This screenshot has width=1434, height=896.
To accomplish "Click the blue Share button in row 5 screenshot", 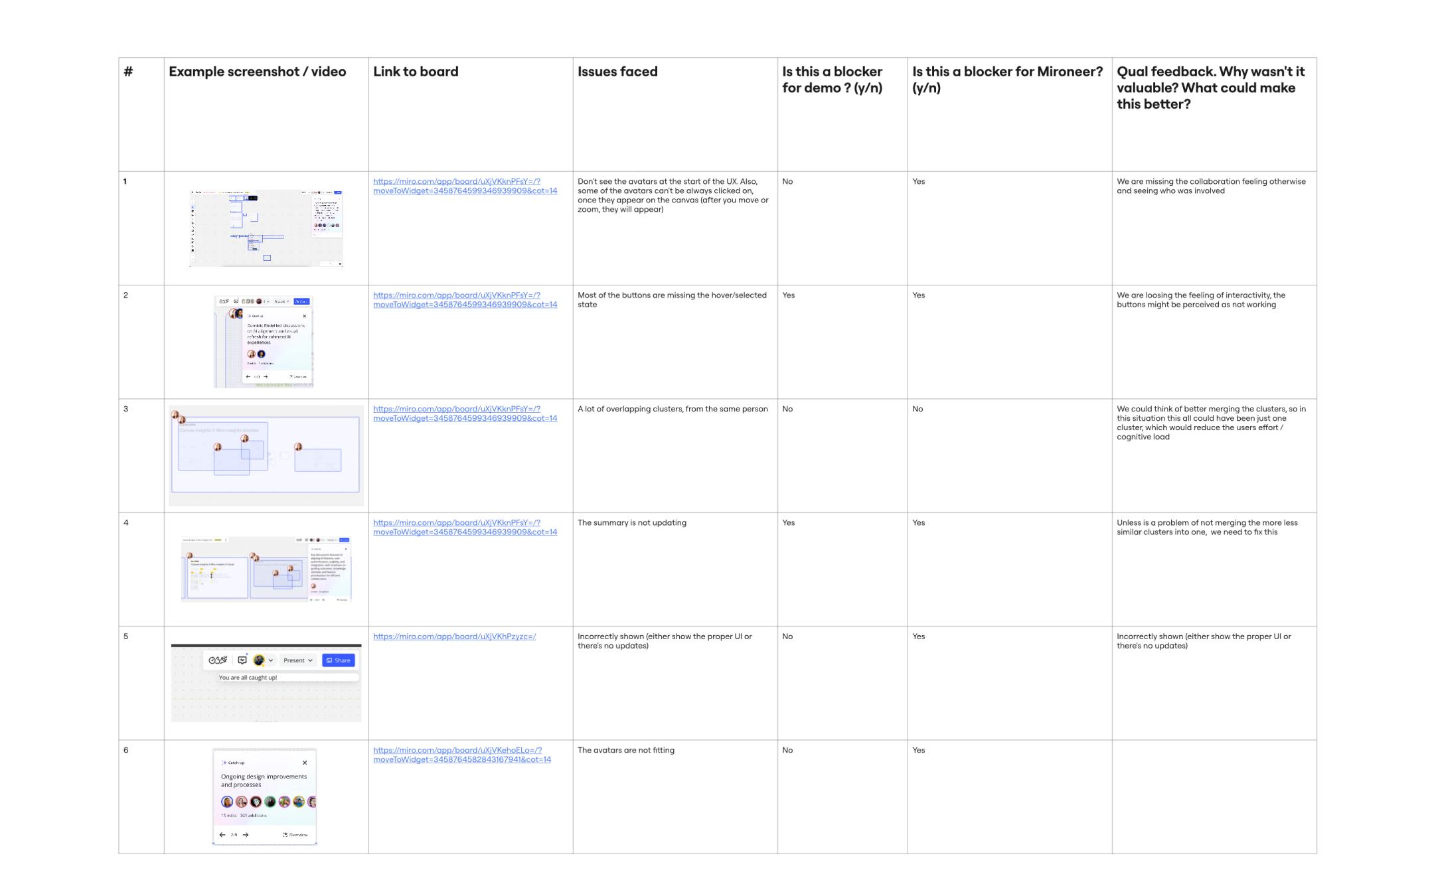I will click(339, 660).
